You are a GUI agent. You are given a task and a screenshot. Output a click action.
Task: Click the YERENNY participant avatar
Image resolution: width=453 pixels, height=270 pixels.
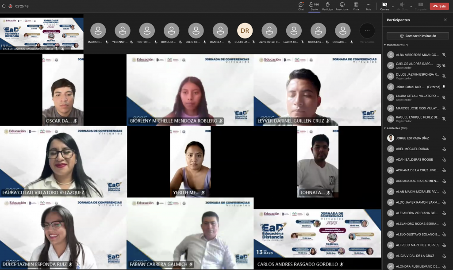123,31
